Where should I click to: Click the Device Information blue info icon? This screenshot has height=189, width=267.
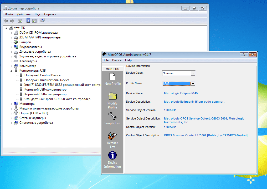(112, 155)
